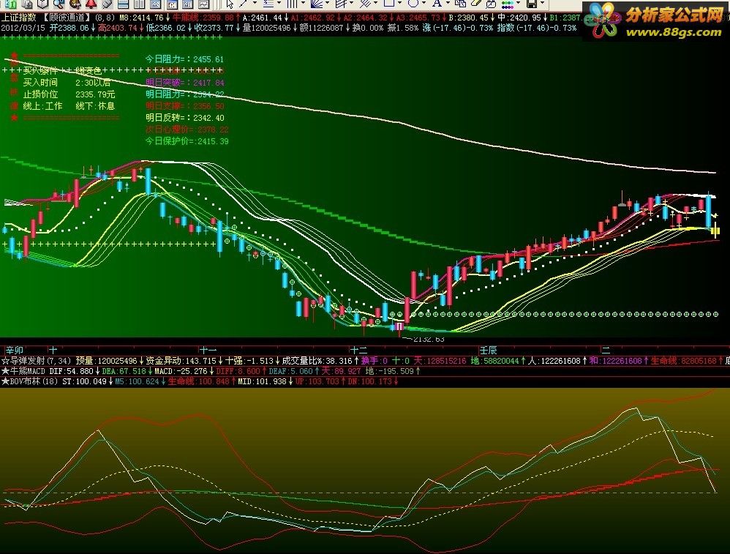730x554 pixels.
Task: Open the speed lines tool dropdown
Action: [x=352, y=3]
